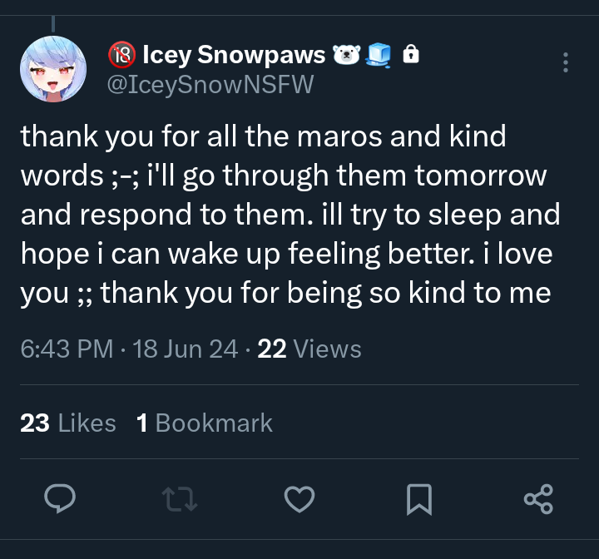View the 23 Likes list
This screenshot has width=599, height=559.
(67, 423)
